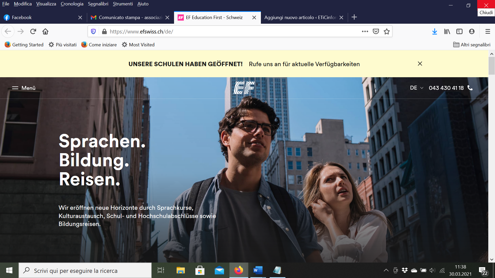Expand the DE language selector
This screenshot has width=495, height=278.
point(417,88)
